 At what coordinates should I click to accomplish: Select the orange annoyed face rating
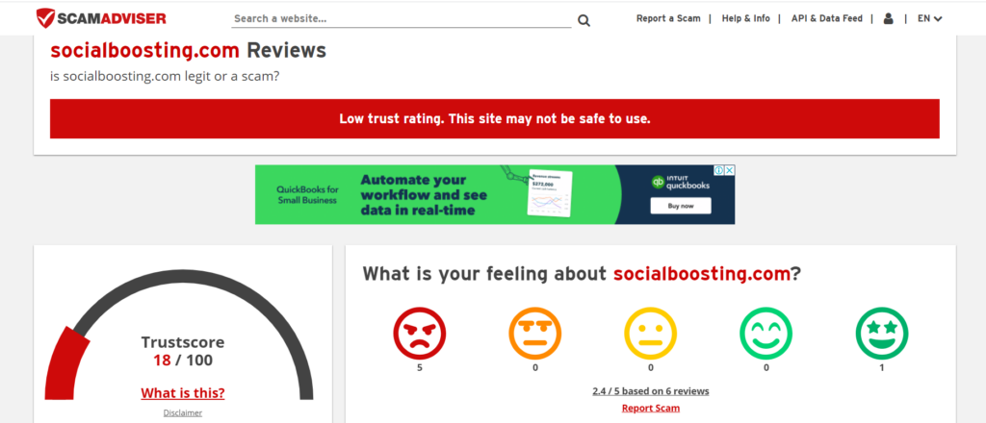(535, 334)
